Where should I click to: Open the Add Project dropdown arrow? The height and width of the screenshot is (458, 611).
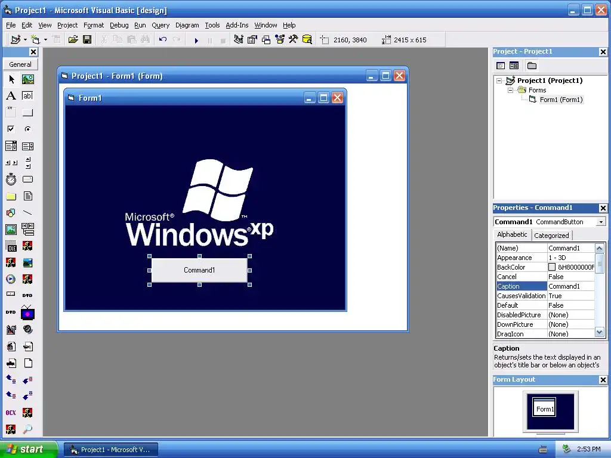(x=25, y=39)
